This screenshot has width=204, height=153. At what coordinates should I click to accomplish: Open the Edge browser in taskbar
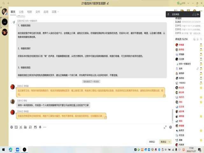pyautogui.click(x=11, y=149)
